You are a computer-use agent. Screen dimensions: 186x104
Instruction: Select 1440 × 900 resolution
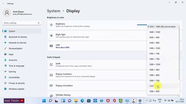point(163,43)
